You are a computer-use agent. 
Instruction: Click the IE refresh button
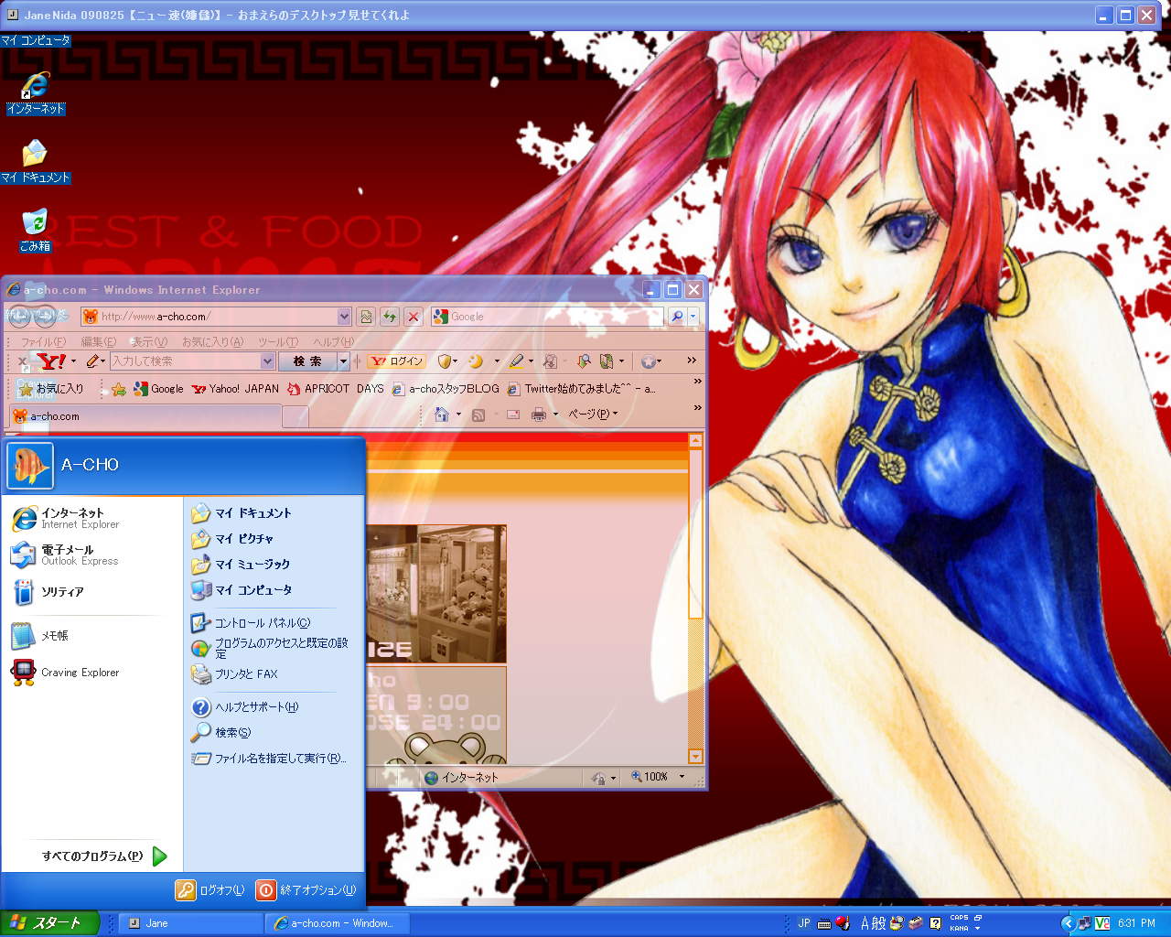point(390,317)
